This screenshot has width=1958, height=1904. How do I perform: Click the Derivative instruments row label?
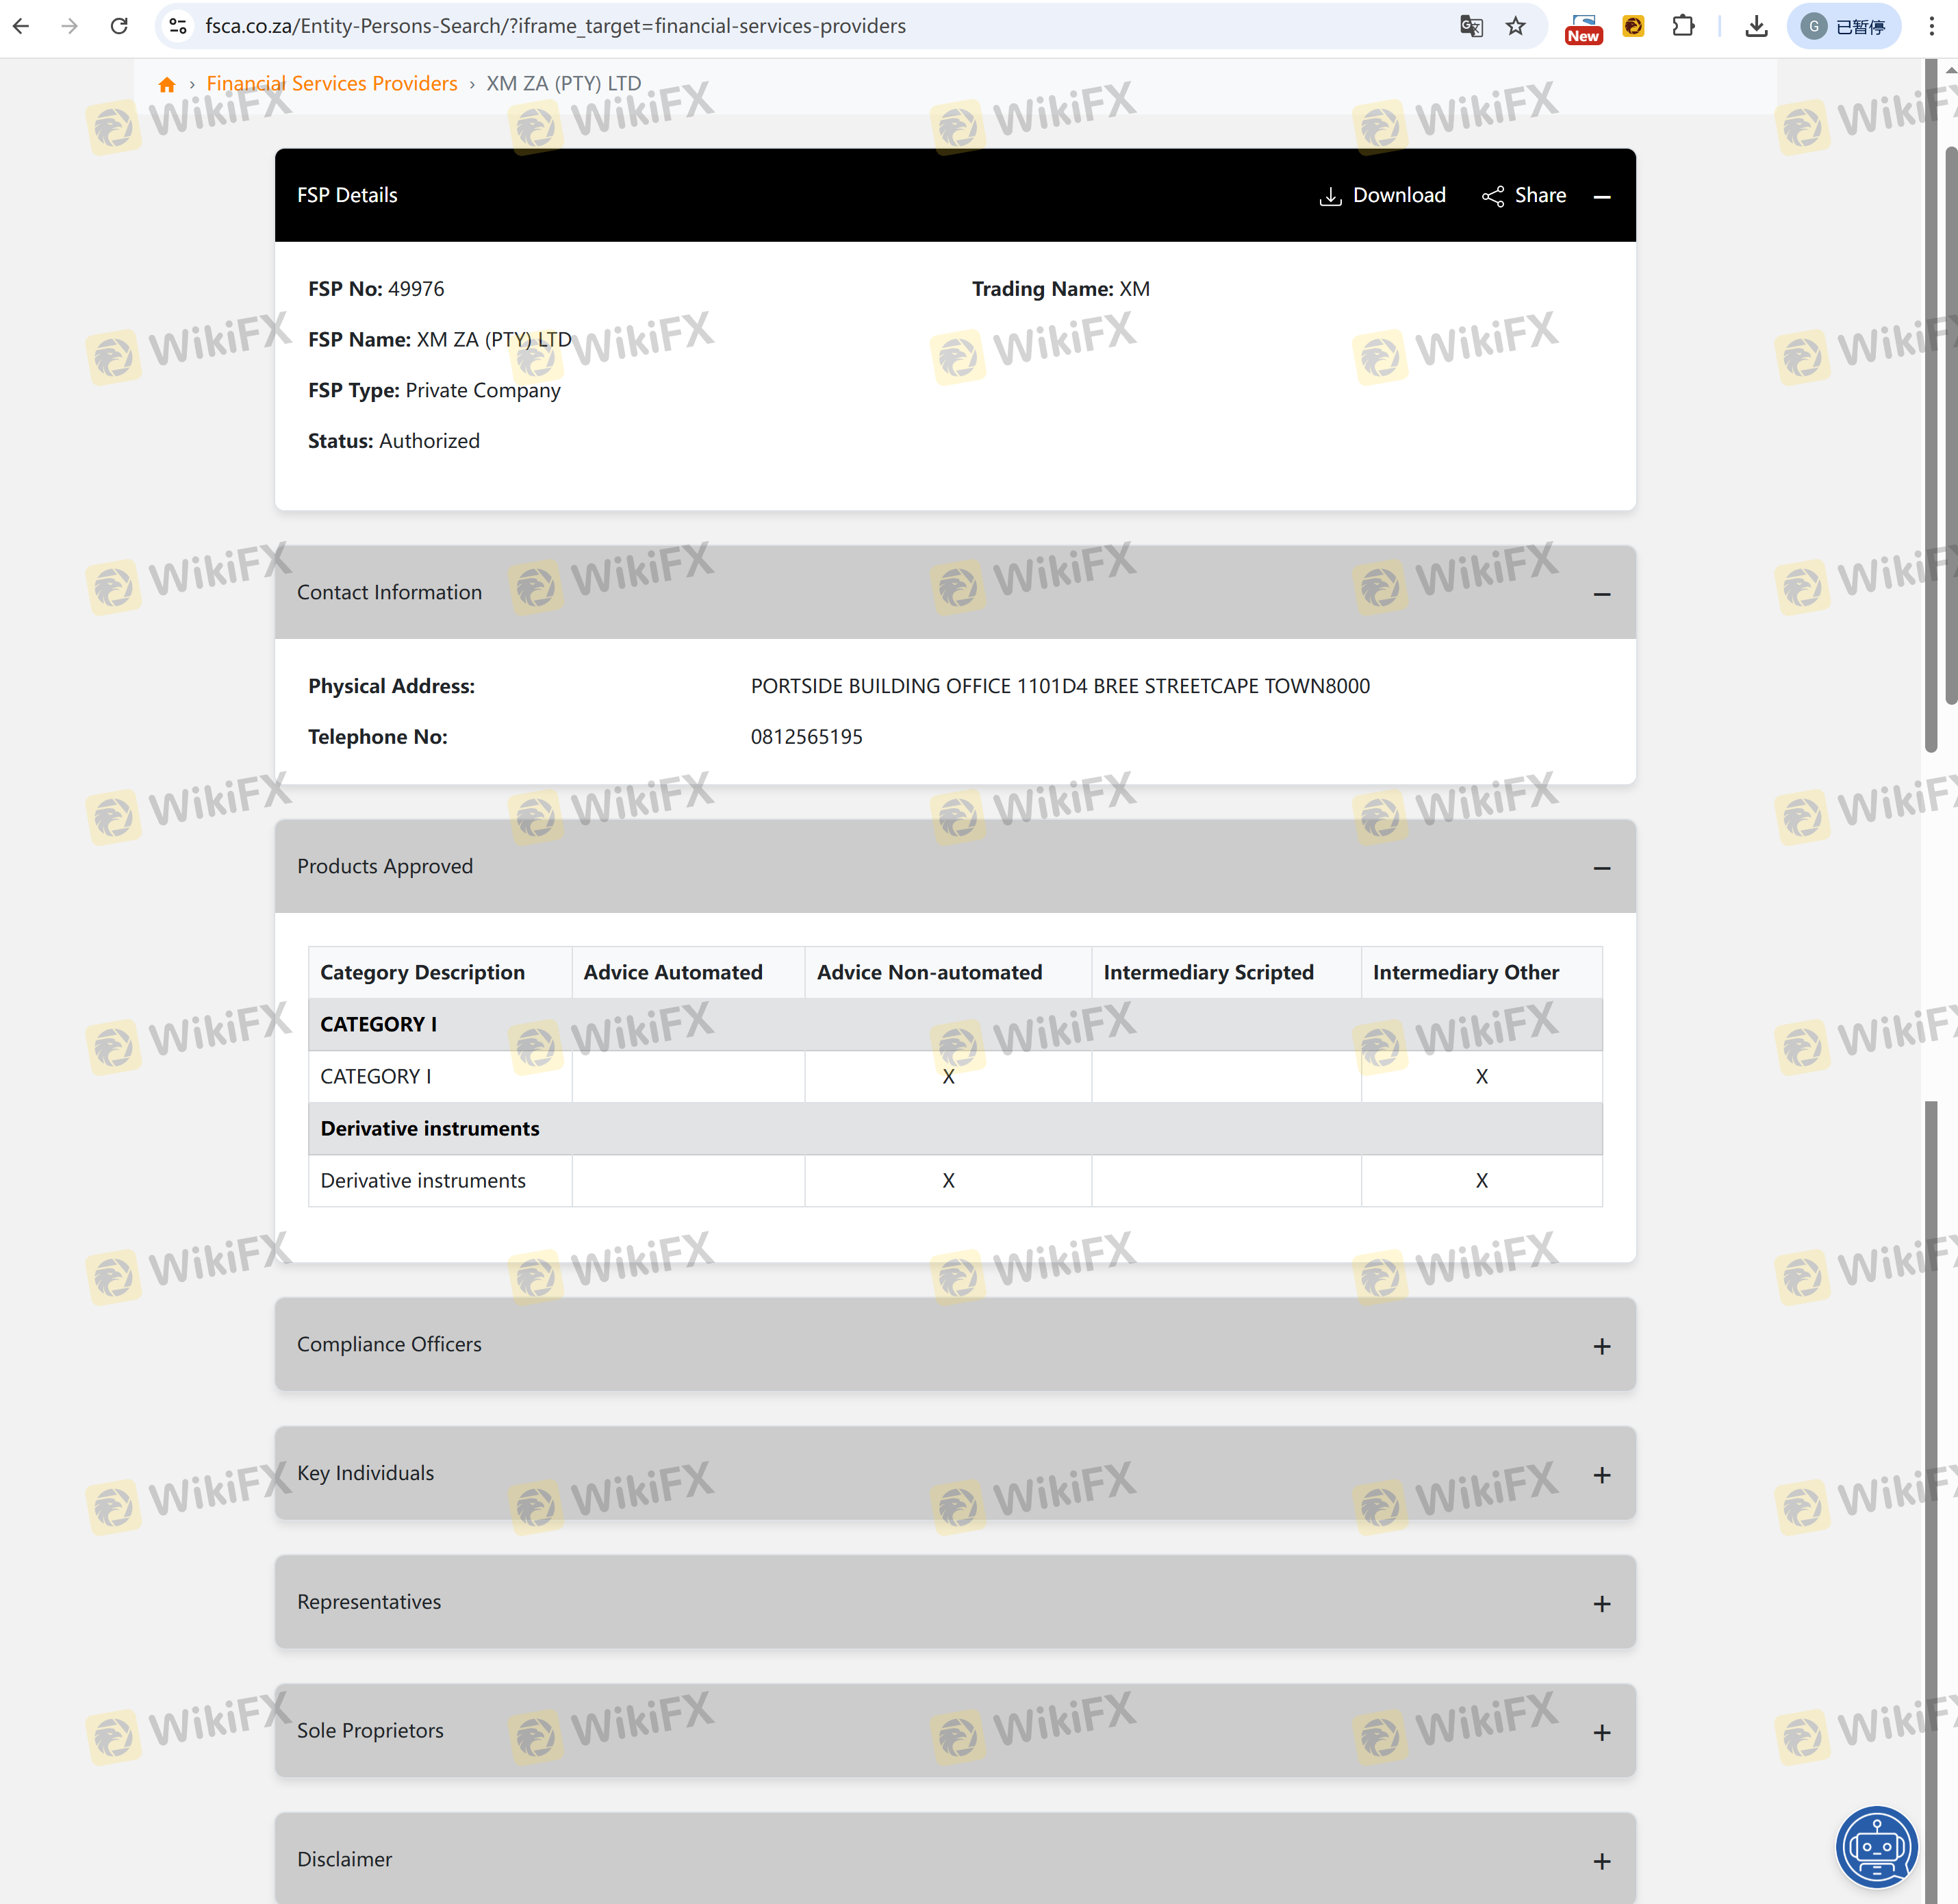click(423, 1181)
